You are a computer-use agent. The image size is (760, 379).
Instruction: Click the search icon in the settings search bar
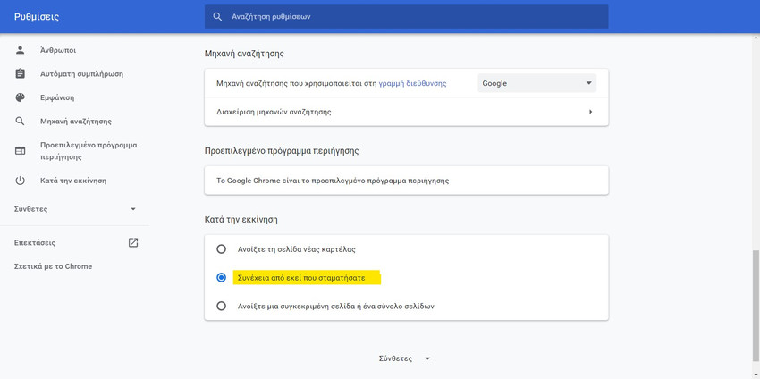coord(217,16)
